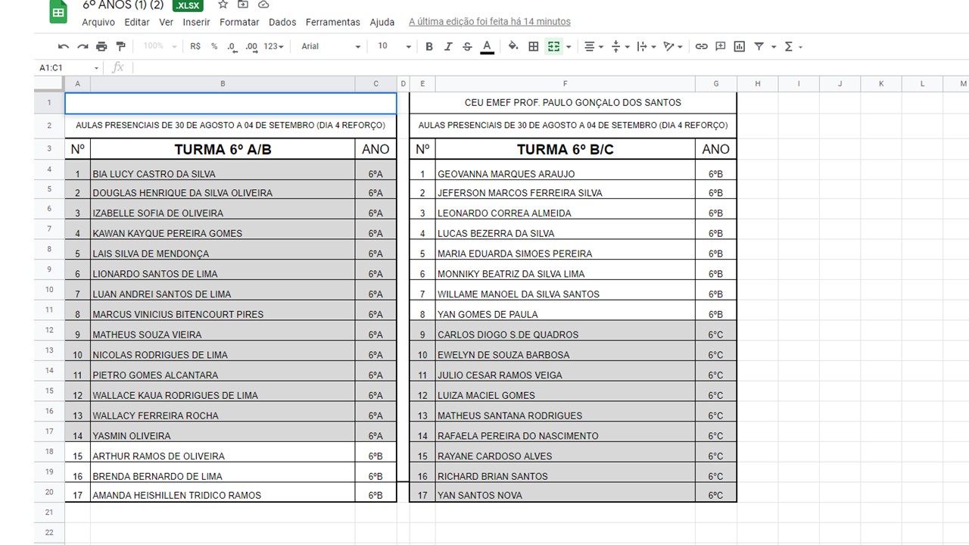Select cell TURMA 6º A/B
969x545 pixels.
(x=223, y=149)
